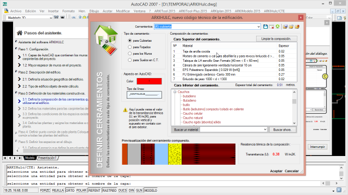The width and height of the screenshot is (348, 195).
Task: Click the yellow warning triangle icon
Action: [x=125, y=110]
